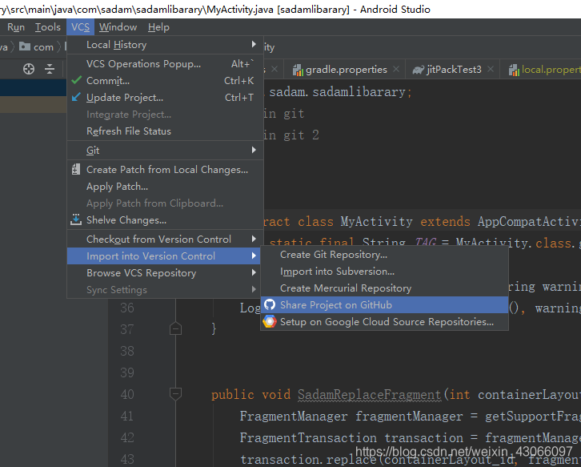Open the Window menu

coord(118,27)
